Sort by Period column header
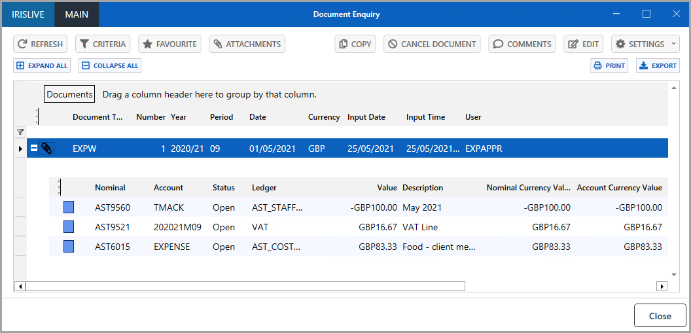691x333 pixels. (x=221, y=117)
